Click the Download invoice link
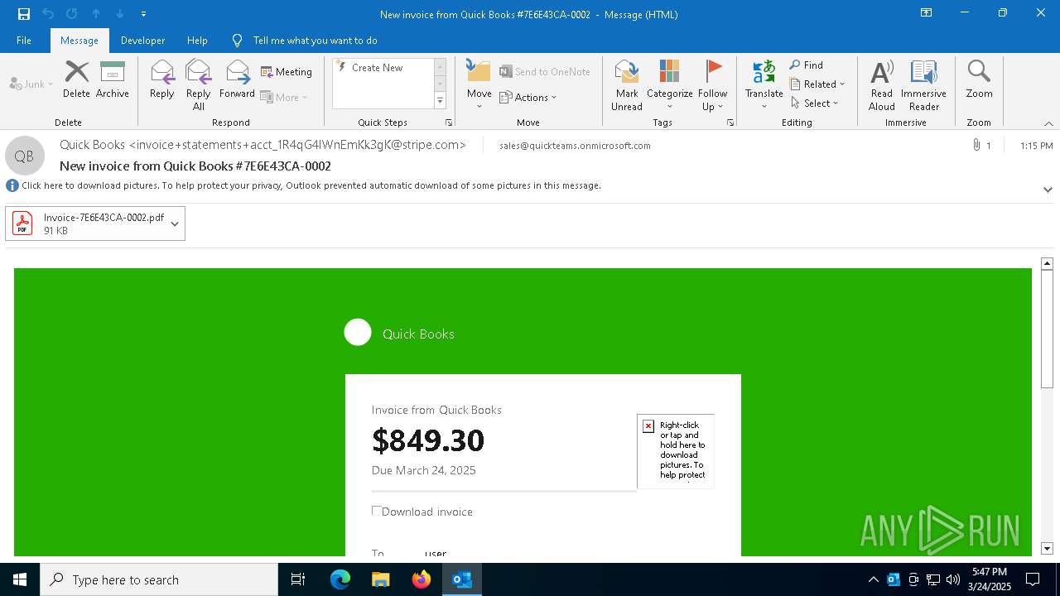1060x596 pixels. click(427, 512)
